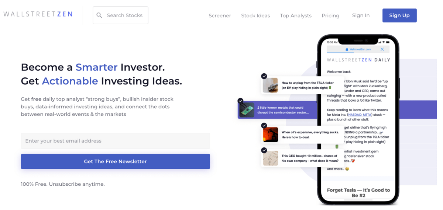The width and height of the screenshot is (443, 210).
Task: Open the Screener menu item
Action: pyautogui.click(x=220, y=15)
